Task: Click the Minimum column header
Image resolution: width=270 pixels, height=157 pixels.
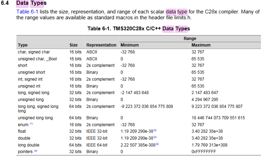Action: (x=129, y=45)
